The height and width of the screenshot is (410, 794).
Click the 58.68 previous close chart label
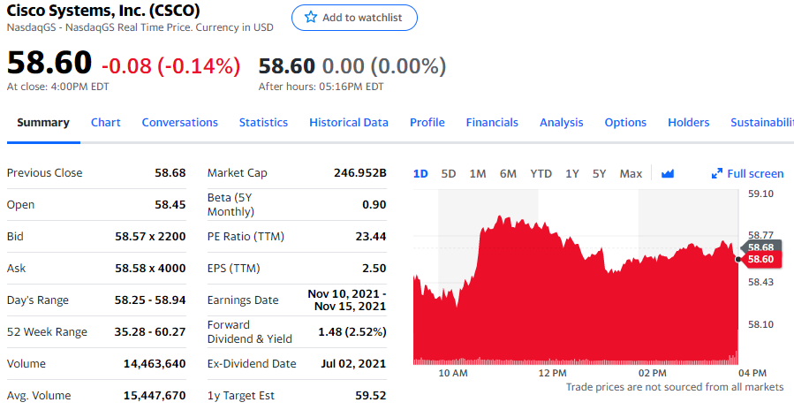point(760,247)
